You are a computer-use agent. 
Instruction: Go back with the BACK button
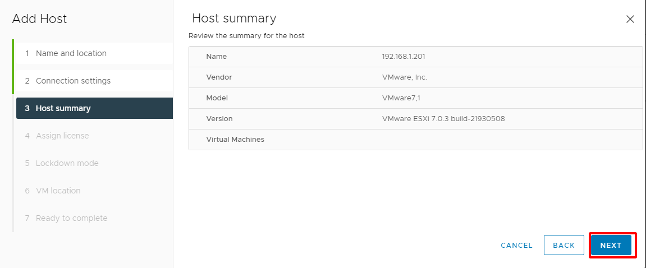[x=563, y=246]
